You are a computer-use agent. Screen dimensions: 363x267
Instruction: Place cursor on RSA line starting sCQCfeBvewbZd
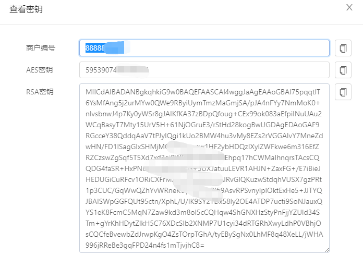204,234
